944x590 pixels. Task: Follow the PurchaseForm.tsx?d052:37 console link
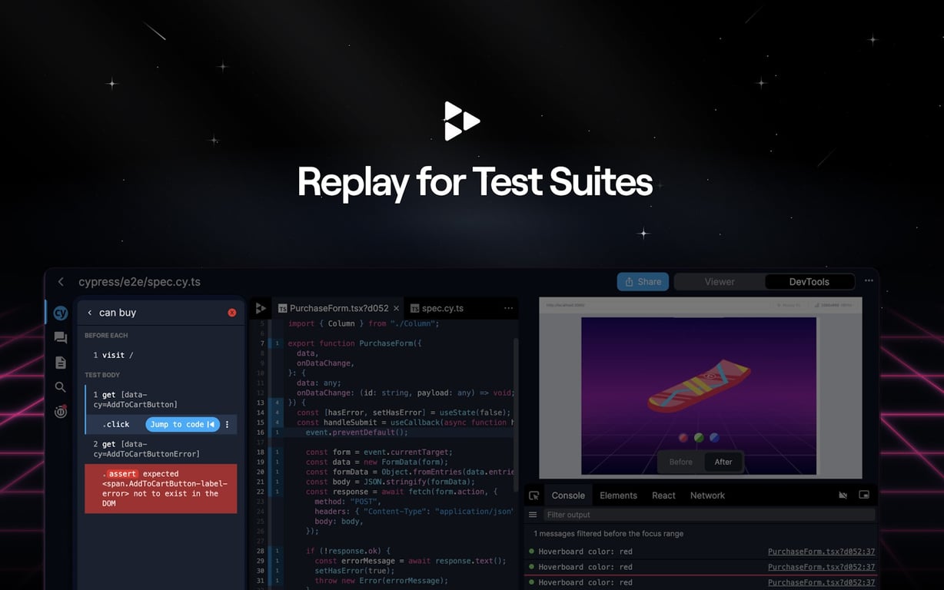tap(822, 551)
